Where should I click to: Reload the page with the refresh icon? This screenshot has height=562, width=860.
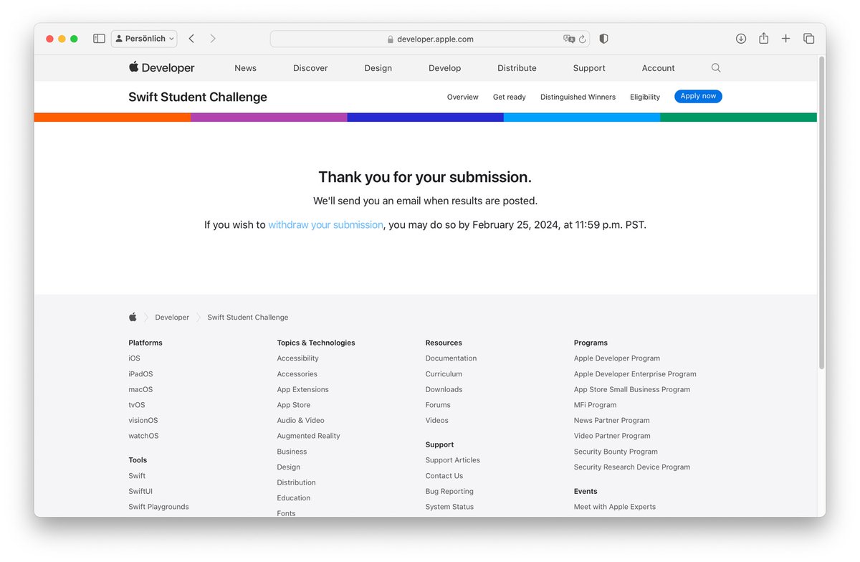point(583,39)
